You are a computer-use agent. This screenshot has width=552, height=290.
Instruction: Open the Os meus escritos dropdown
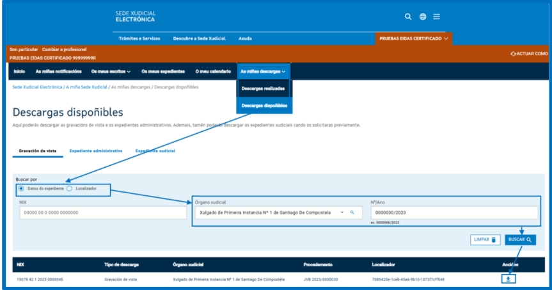pos(111,70)
